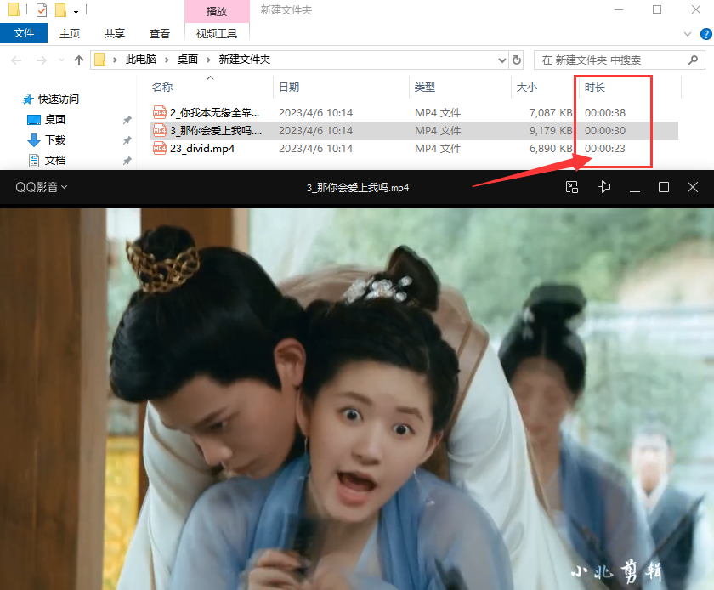Open 下载 in the navigation pane

54,140
